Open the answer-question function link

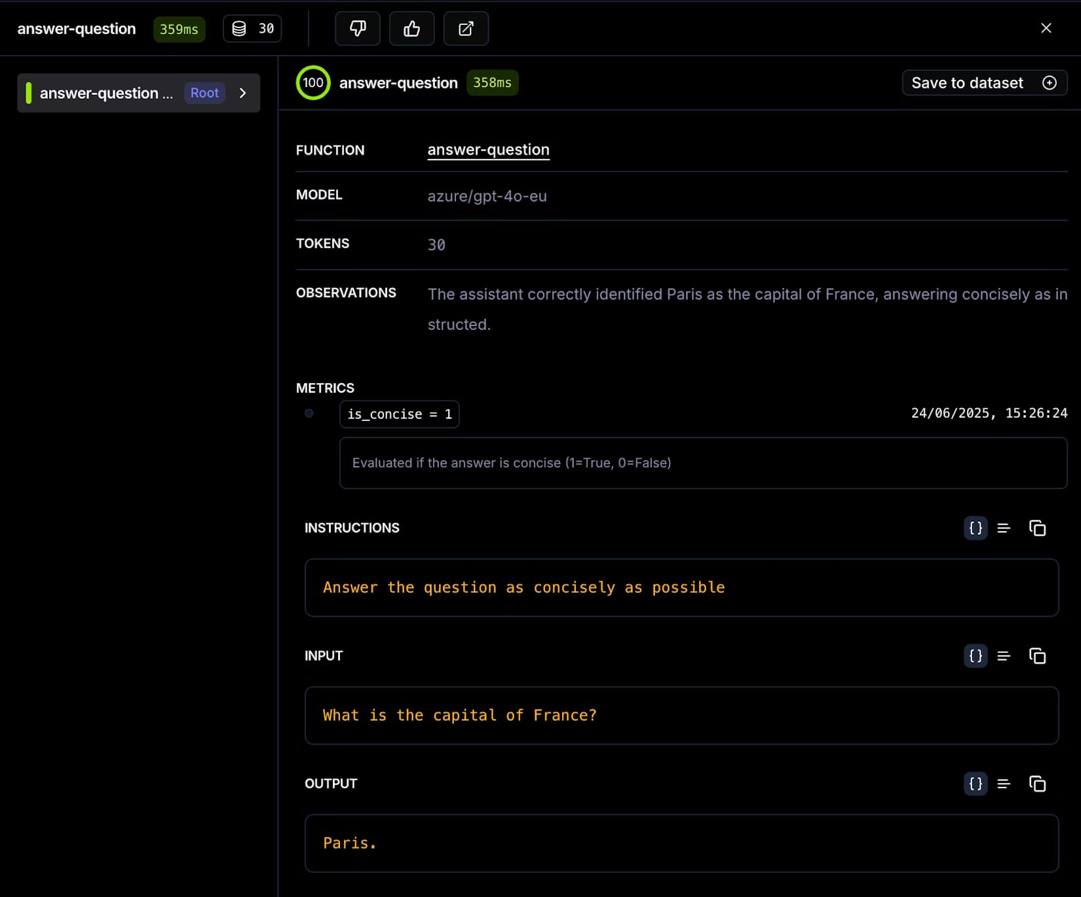[488, 150]
